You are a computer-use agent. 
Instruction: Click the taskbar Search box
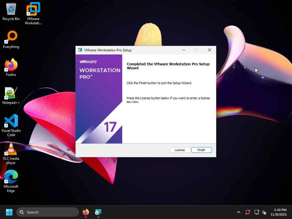[x=48, y=212]
